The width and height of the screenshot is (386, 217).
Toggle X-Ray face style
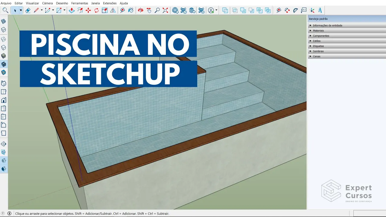pyautogui.click(x=4, y=21)
